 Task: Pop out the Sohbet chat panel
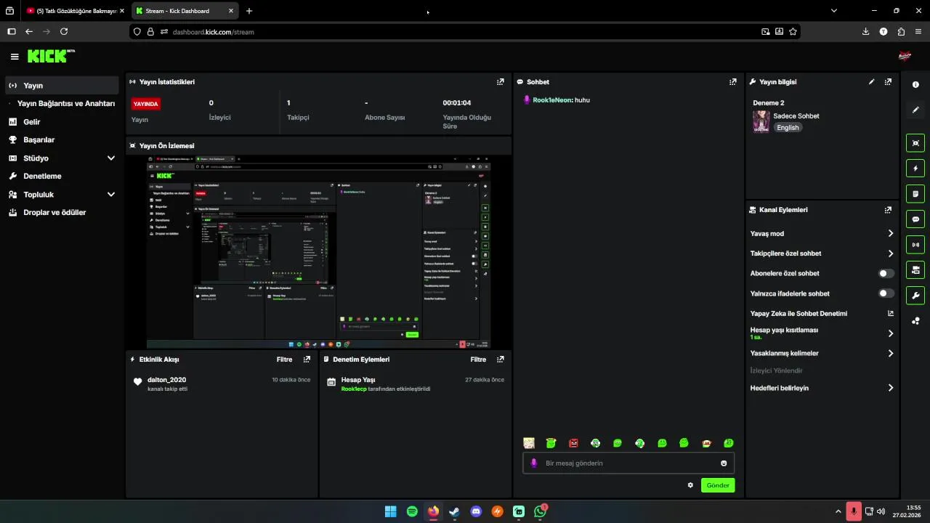pos(732,82)
